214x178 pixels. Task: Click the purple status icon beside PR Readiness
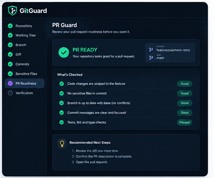point(10,83)
